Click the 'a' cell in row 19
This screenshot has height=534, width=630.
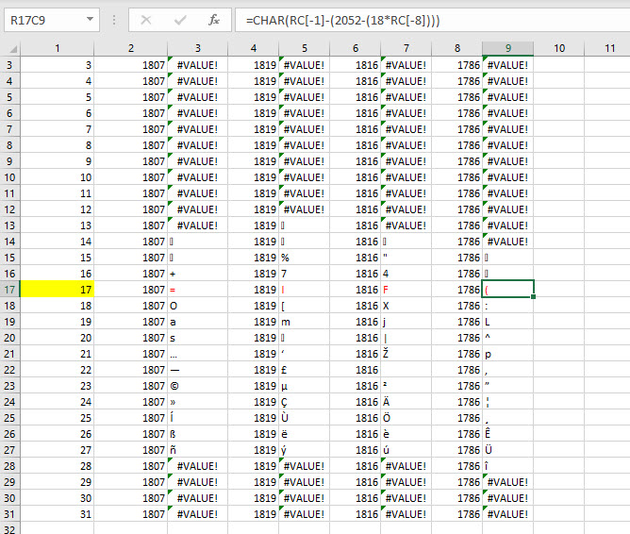pyautogui.click(x=198, y=322)
